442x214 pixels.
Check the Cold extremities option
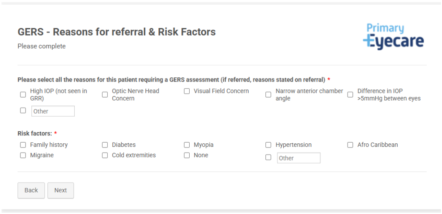tap(105, 155)
